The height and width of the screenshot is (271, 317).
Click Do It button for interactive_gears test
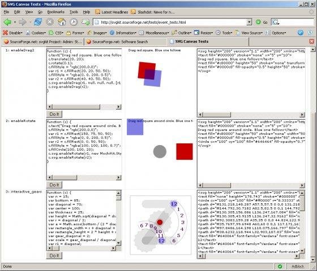[x=54, y=256]
